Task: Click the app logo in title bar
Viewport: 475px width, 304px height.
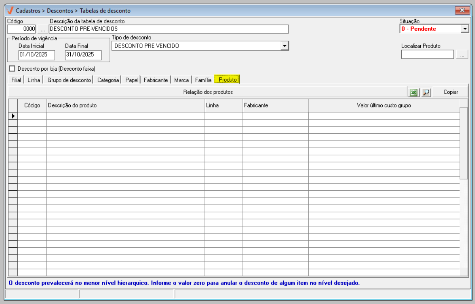Action: coord(10,11)
